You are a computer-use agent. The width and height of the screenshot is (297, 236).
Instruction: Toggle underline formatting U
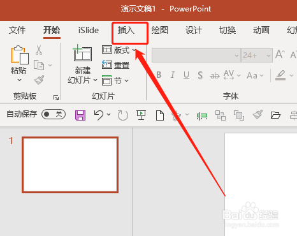[x=186, y=75]
